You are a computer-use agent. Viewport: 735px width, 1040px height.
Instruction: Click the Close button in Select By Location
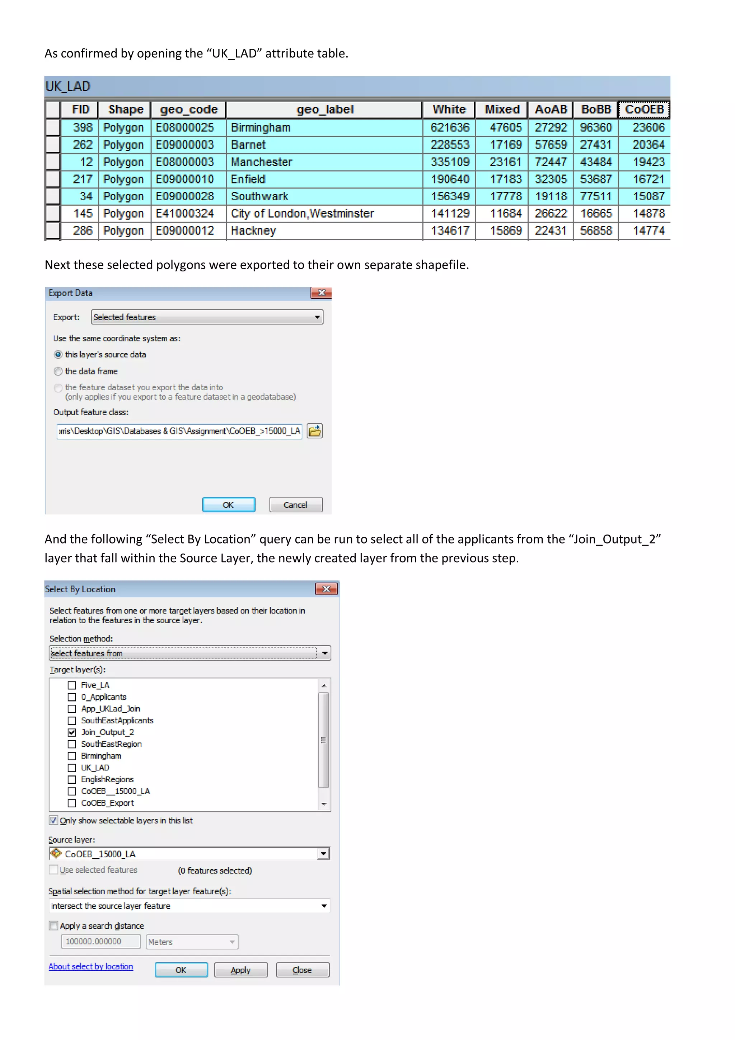(x=303, y=970)
